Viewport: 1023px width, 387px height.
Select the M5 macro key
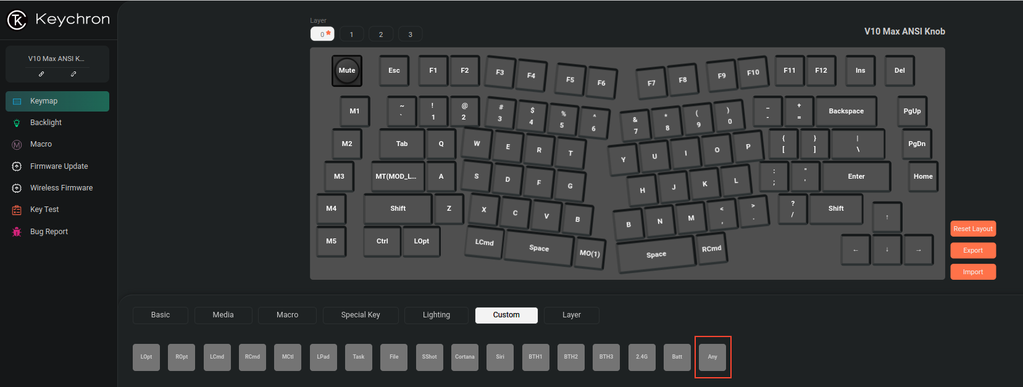332,241
